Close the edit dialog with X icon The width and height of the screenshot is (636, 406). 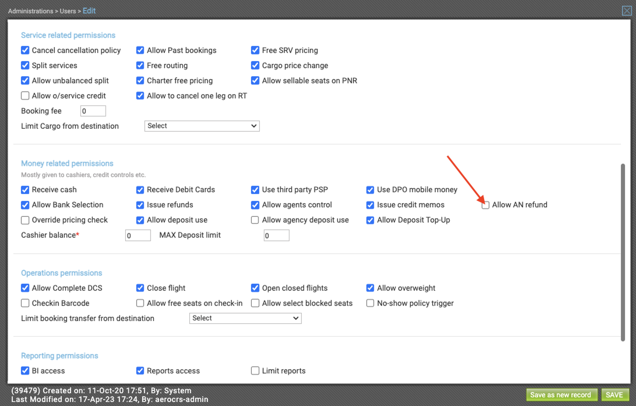pyautogui.click(x=626, y=11)
